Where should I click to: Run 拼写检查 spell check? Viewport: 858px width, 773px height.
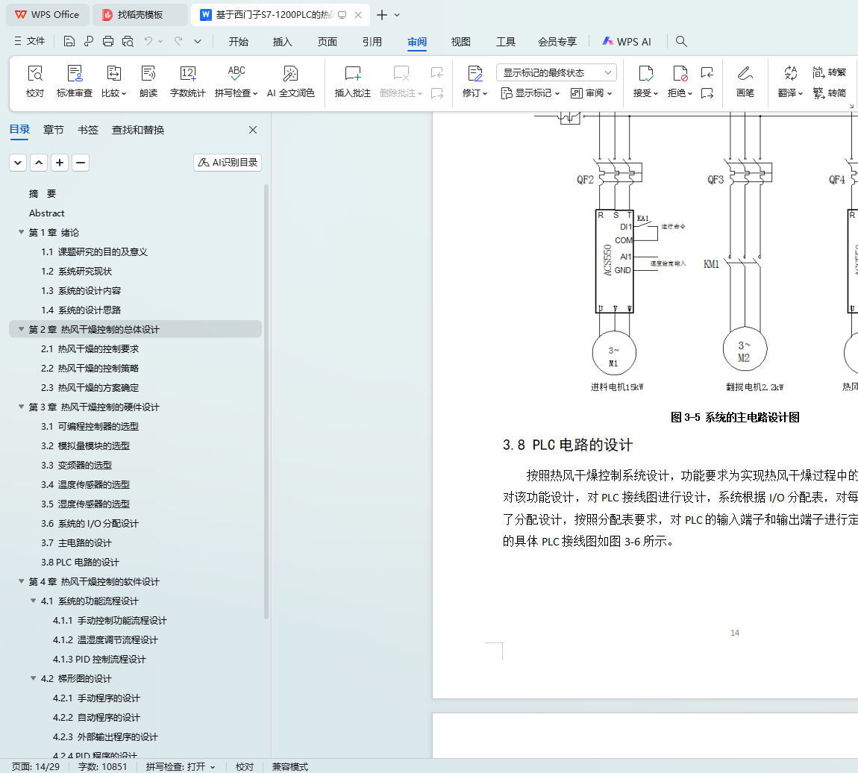tap(236, 81)
